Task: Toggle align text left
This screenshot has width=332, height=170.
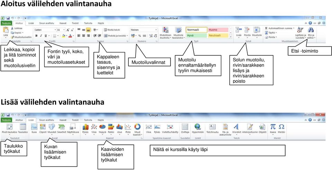Action: 79,36
